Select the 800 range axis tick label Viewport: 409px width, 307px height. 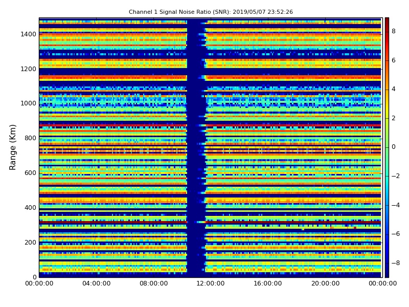click(x=30, y=138)
